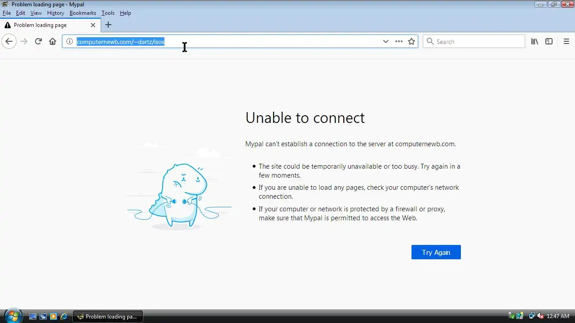
Task: Open the History menu
Action: (56, 13)
